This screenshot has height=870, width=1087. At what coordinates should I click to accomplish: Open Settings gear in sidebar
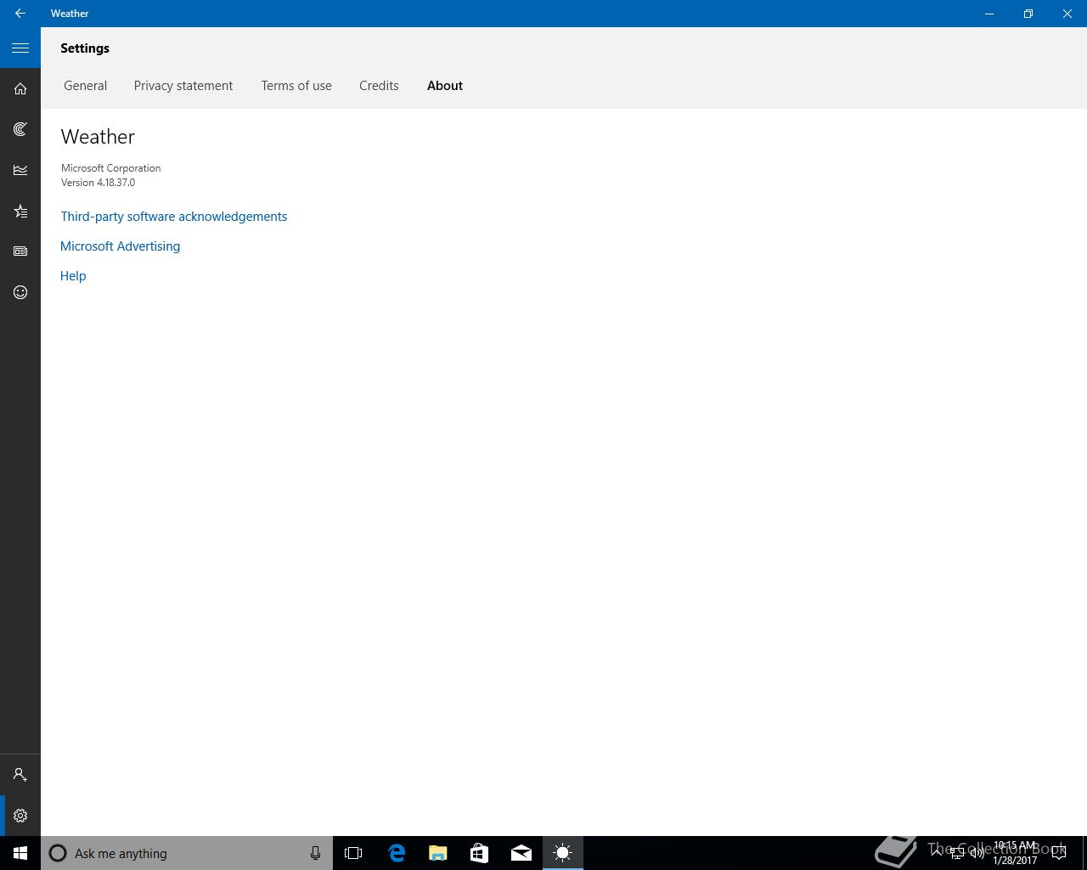(20, 816)
